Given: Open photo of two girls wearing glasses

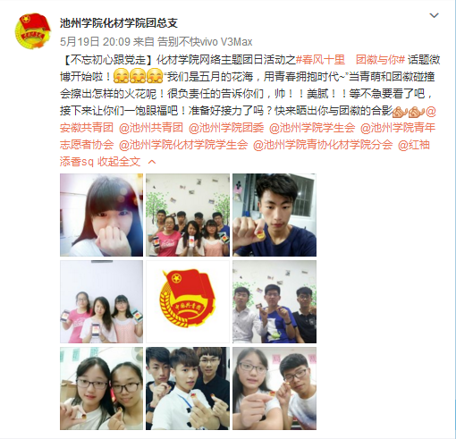Looking at the screenshot, I should point(101,388).
